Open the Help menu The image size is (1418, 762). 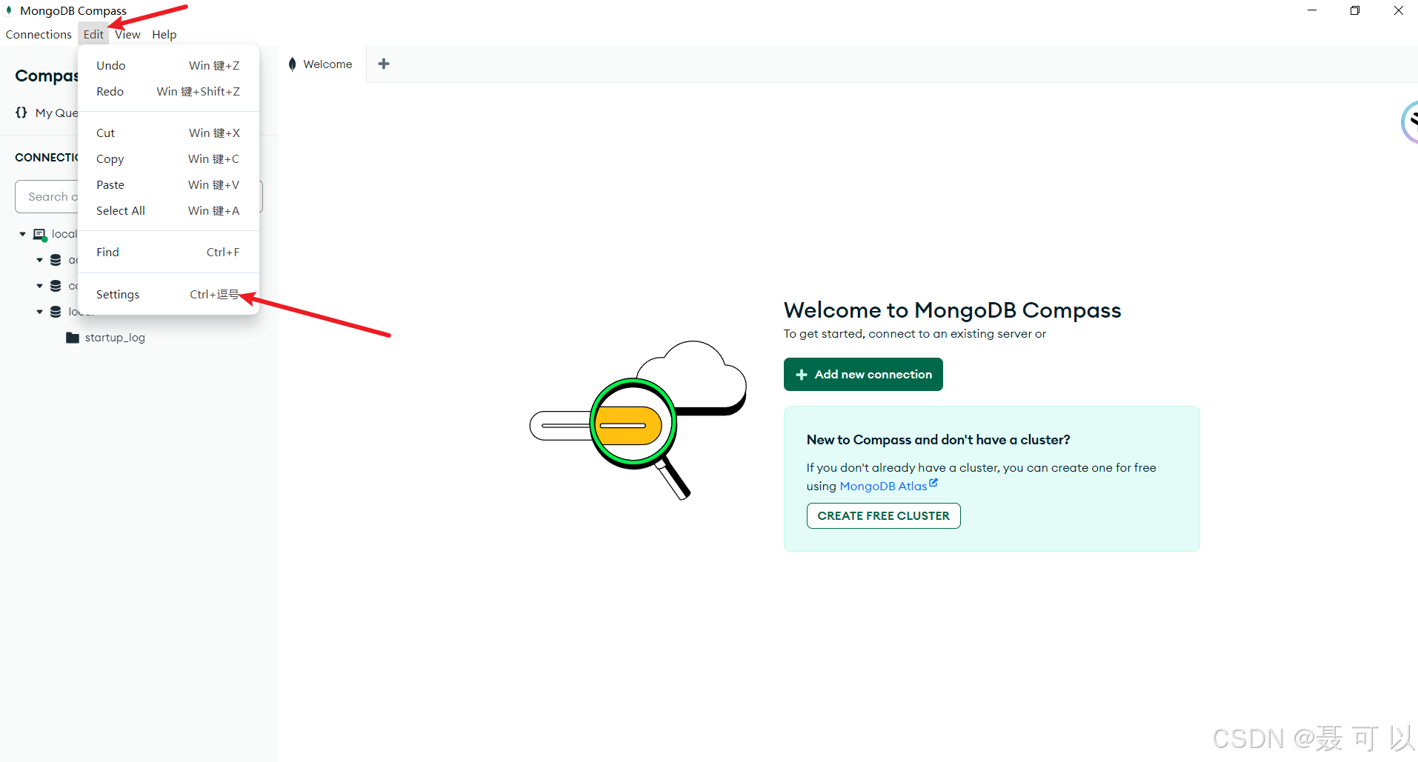point(164,34)
